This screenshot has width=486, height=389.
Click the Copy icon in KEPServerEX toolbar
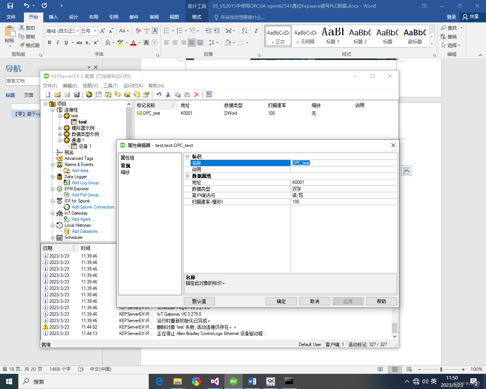(x=177, y=95)
